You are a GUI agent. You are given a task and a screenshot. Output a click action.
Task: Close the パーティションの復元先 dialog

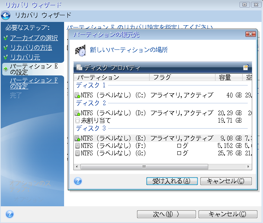[x=250, y=34]
